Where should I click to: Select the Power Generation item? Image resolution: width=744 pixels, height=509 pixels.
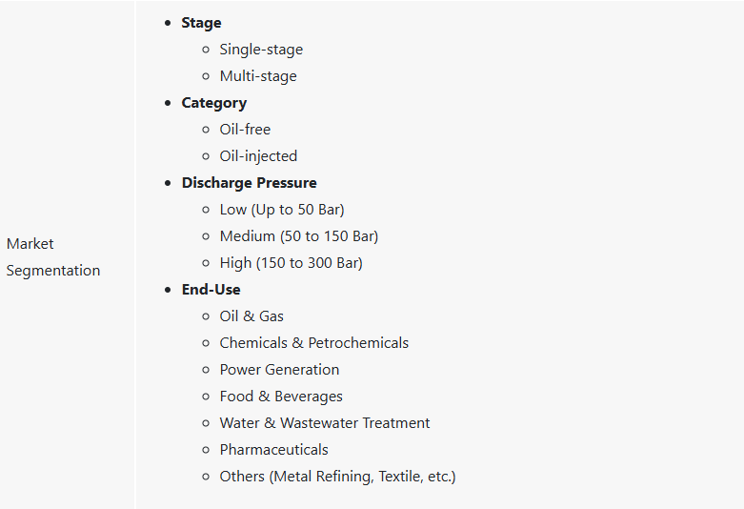point(279,370)
